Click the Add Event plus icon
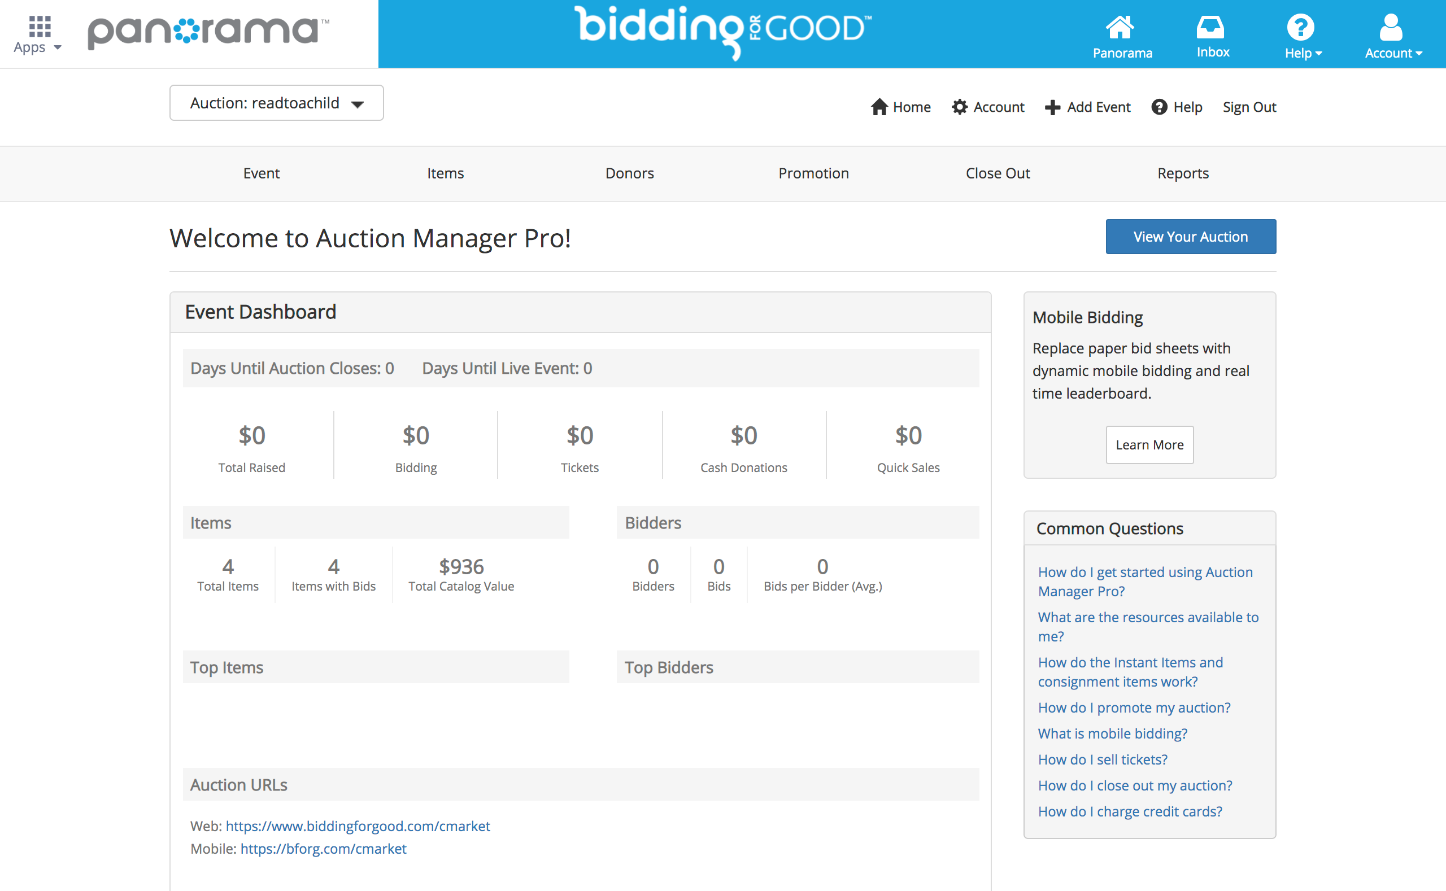This screenshot has width=1446, height=891. pos(1052,107)
